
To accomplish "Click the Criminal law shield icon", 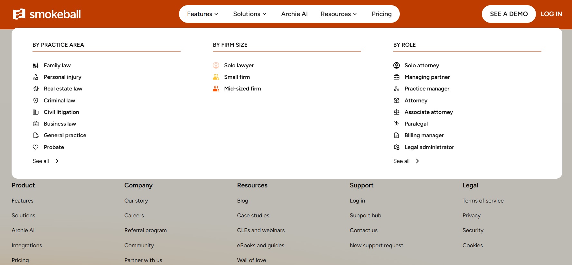I will [36, 100].
